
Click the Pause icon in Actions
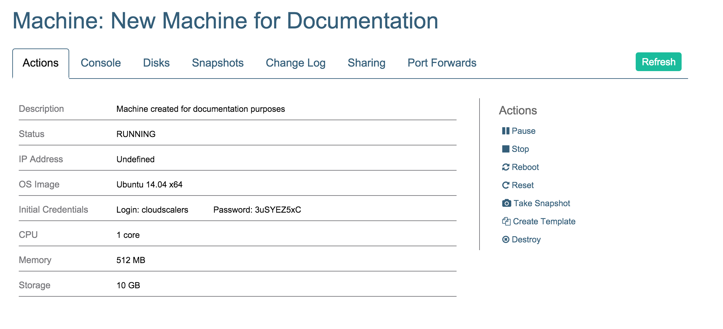(x=505, y=131)
